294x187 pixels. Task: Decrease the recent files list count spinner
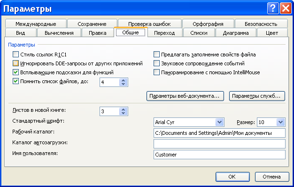[x=123, y=84]
